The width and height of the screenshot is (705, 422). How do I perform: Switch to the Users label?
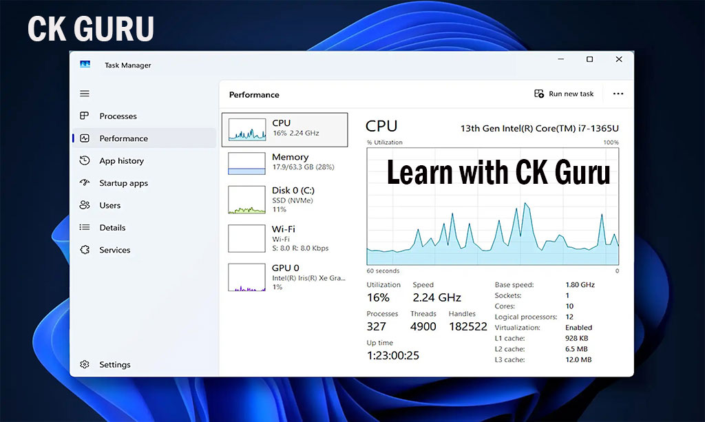coord(109,205)
